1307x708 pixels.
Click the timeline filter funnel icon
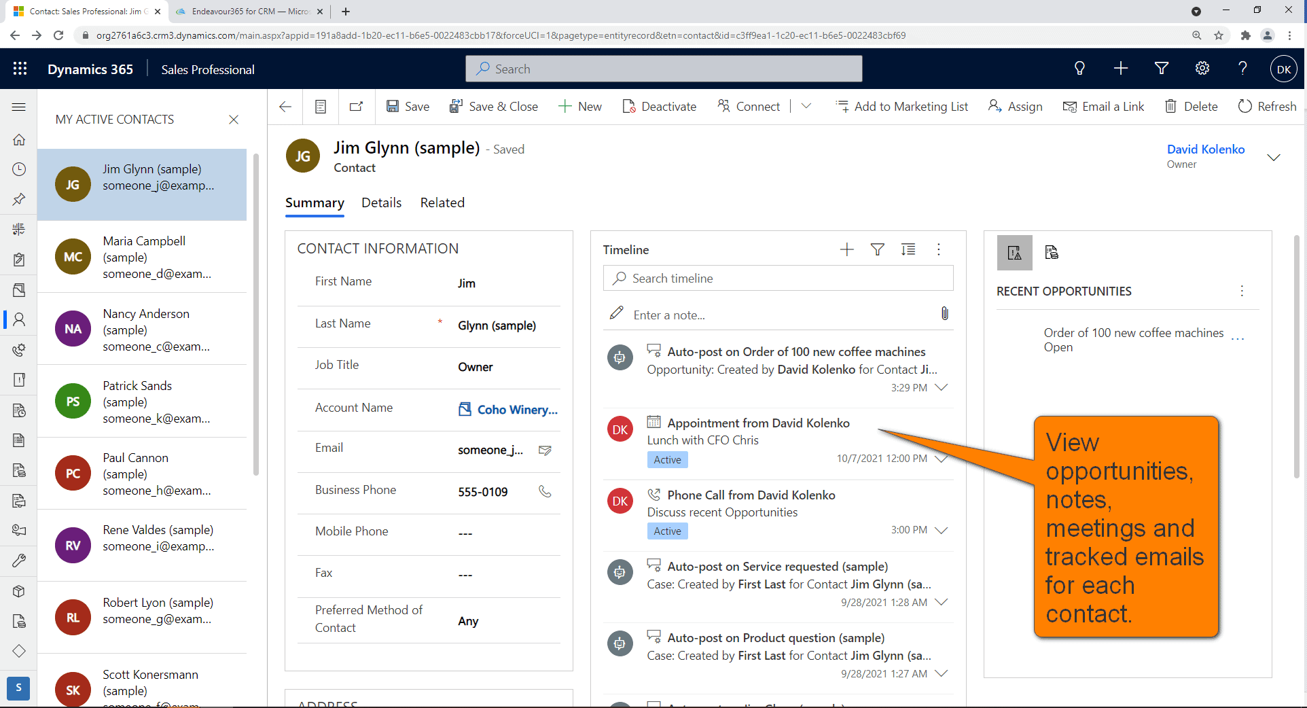click(x=877, y=250)
